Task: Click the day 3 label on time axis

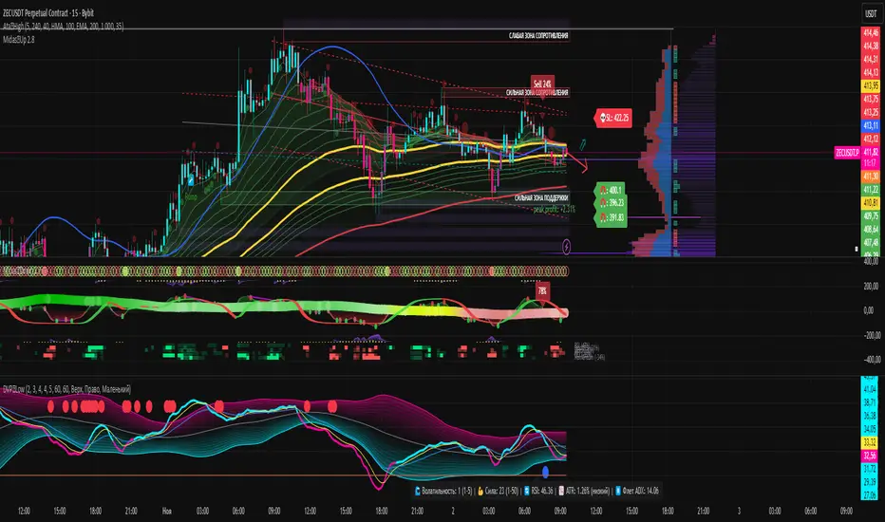Action: pyautogui.click(x=739, y=512)
